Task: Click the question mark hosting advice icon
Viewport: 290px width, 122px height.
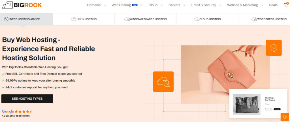Action: pos(6,19)
